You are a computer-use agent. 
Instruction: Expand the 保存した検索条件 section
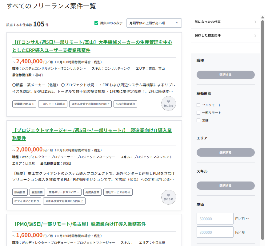click(x=226, y=35)
